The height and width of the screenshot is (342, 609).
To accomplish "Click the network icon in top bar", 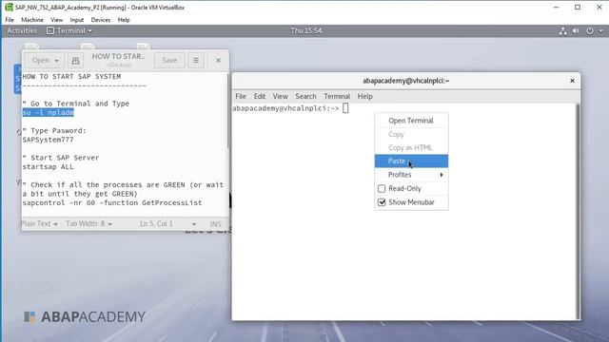I will tap(562, 31).
